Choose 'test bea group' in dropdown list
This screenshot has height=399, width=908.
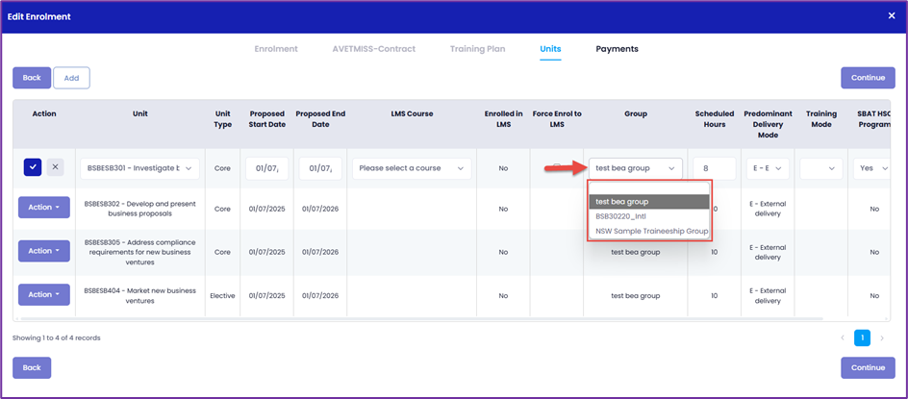click(648, 202)
